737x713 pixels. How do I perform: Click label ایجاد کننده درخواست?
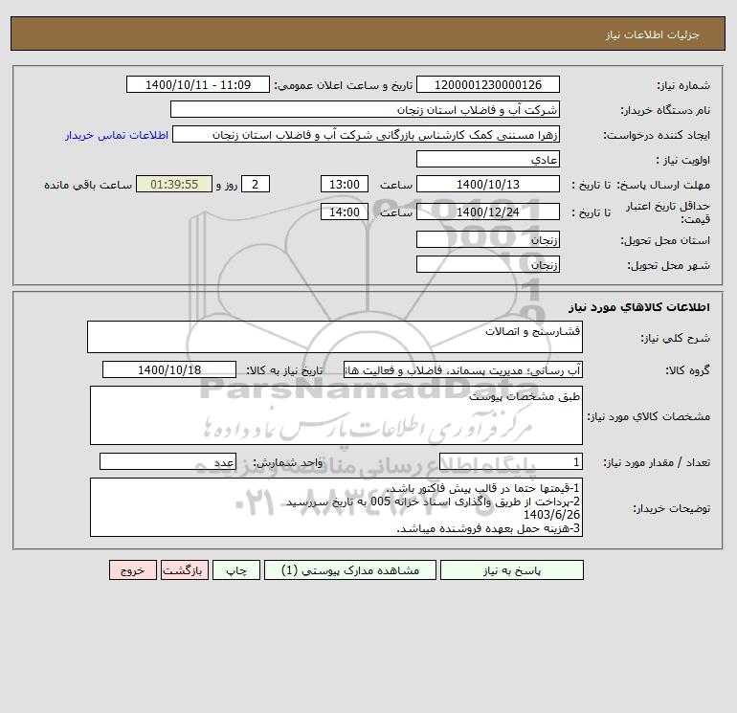(657, 135)
